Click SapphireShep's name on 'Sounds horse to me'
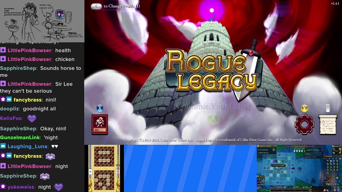The height and width of the screenshot is (192, 342). (x=19, y=68)
